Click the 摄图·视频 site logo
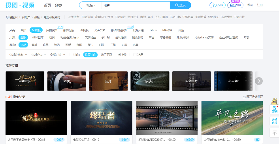The width and height of the screenshot is (279, 144). tap(20, 5)
